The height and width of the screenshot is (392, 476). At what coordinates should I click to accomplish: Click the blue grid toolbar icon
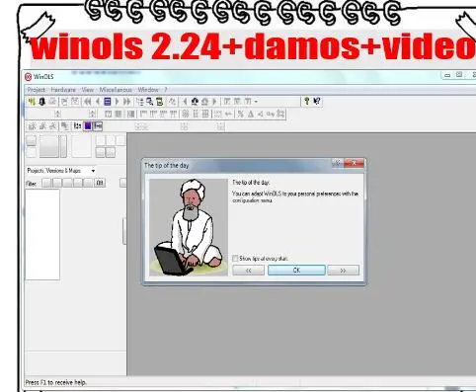(x=108, y=102)
